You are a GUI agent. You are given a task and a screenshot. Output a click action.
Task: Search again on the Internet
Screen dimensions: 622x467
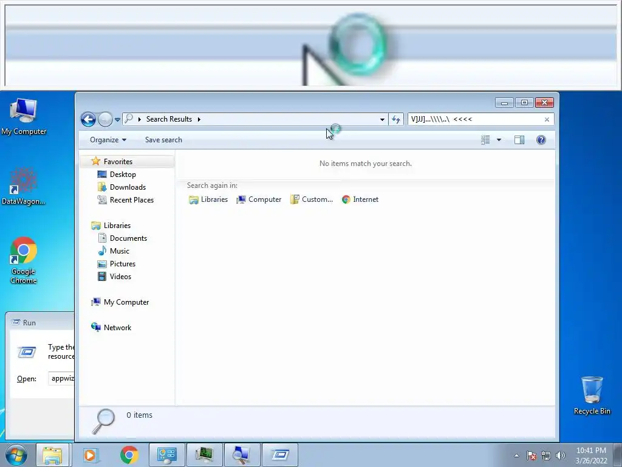tap(360, 199)
